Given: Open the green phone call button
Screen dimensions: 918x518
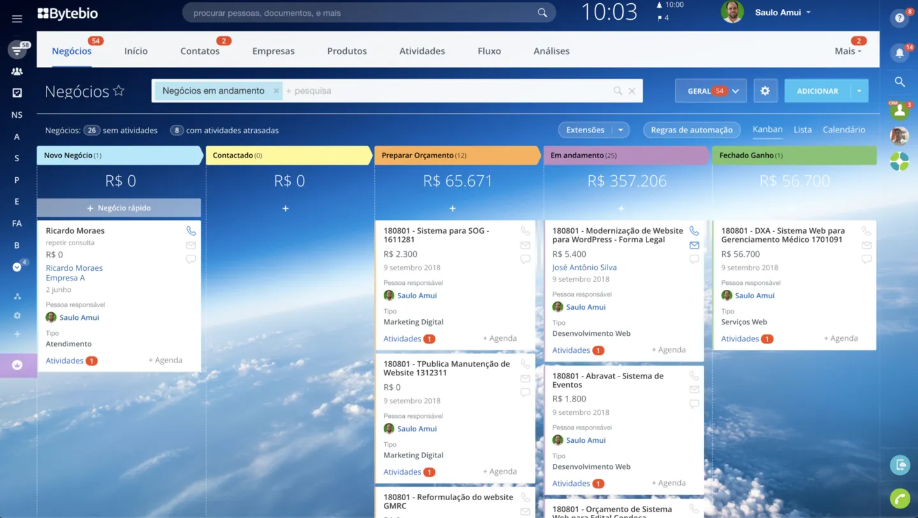Looking at the screenshot, I should click(x=900, y=498).
